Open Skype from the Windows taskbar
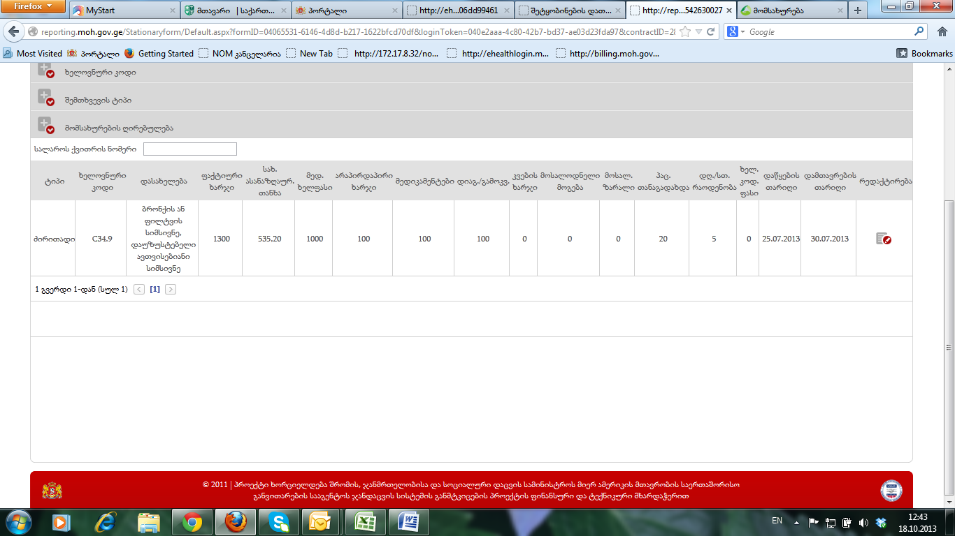 point(279,522)
